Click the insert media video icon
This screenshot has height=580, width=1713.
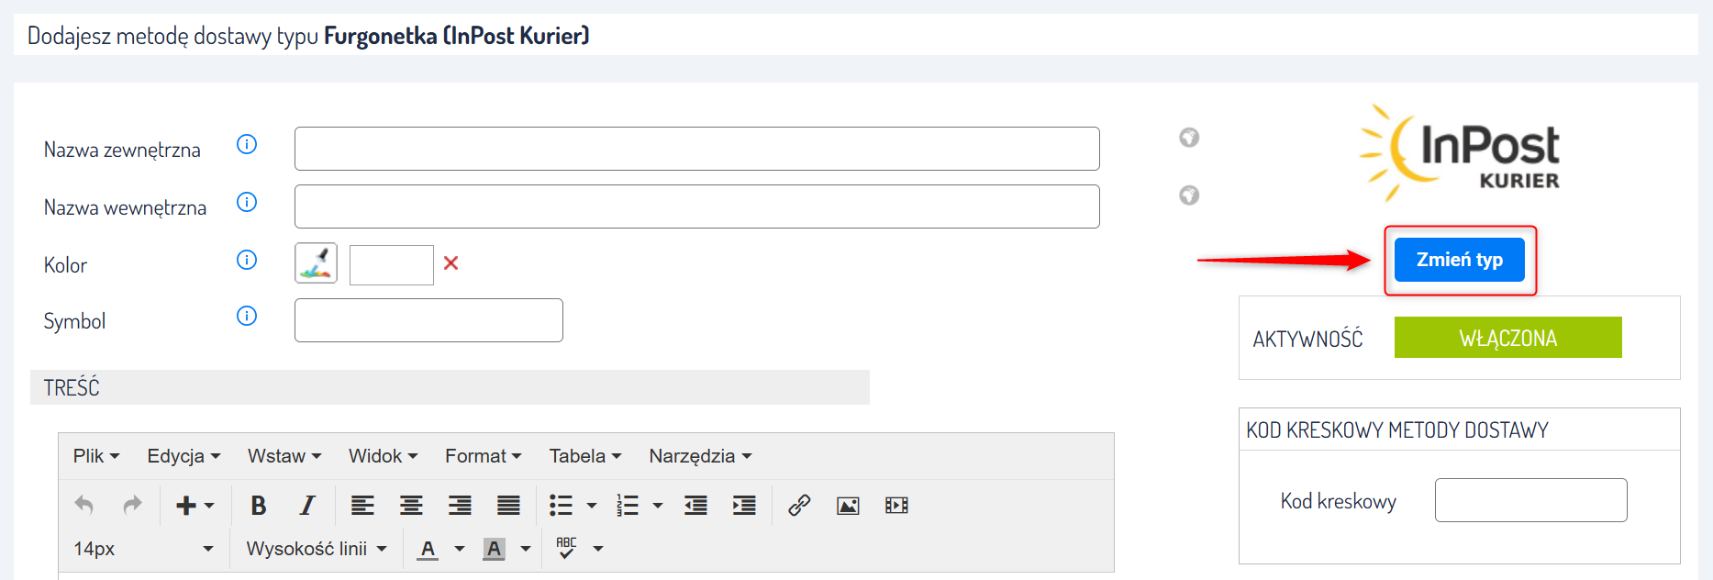click(896, 506)
